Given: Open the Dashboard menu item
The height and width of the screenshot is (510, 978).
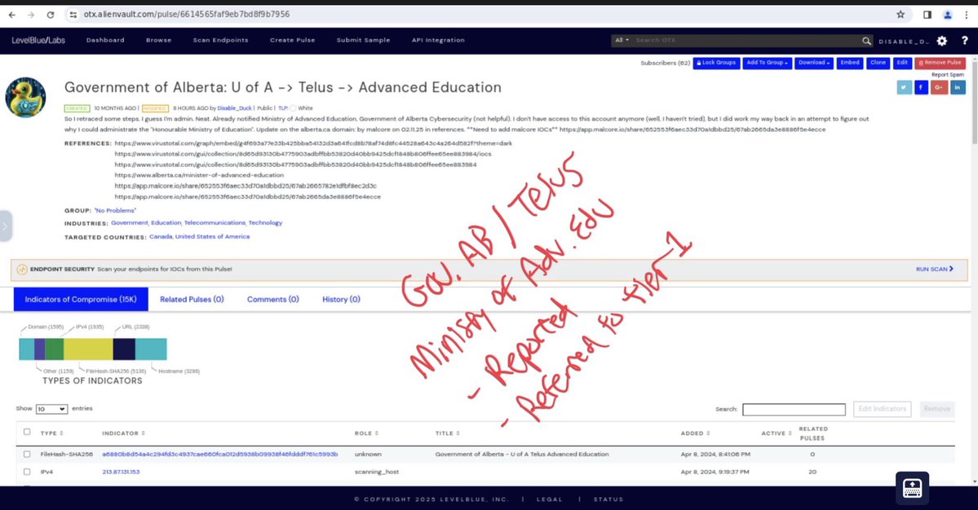Looking at the screenshot, I should point(105,41).
